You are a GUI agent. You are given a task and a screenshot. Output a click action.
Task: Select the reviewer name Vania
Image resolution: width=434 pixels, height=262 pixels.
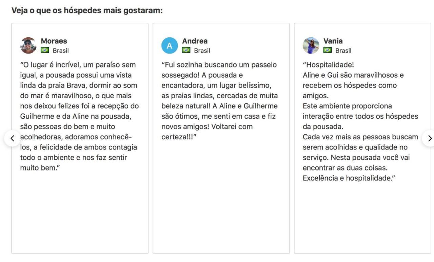click(x=333, y=41)
